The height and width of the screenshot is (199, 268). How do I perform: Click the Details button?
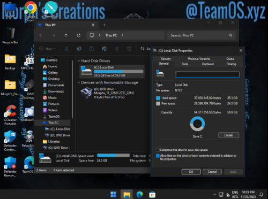click(228, 135)
